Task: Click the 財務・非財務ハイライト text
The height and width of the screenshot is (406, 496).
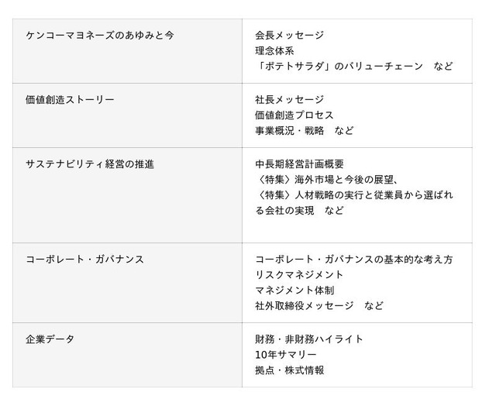Action: (x=309, y=339)
